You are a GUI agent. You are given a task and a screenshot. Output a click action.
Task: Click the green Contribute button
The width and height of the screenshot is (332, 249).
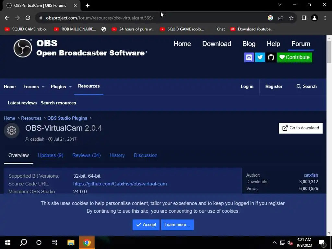click(294, 57)
